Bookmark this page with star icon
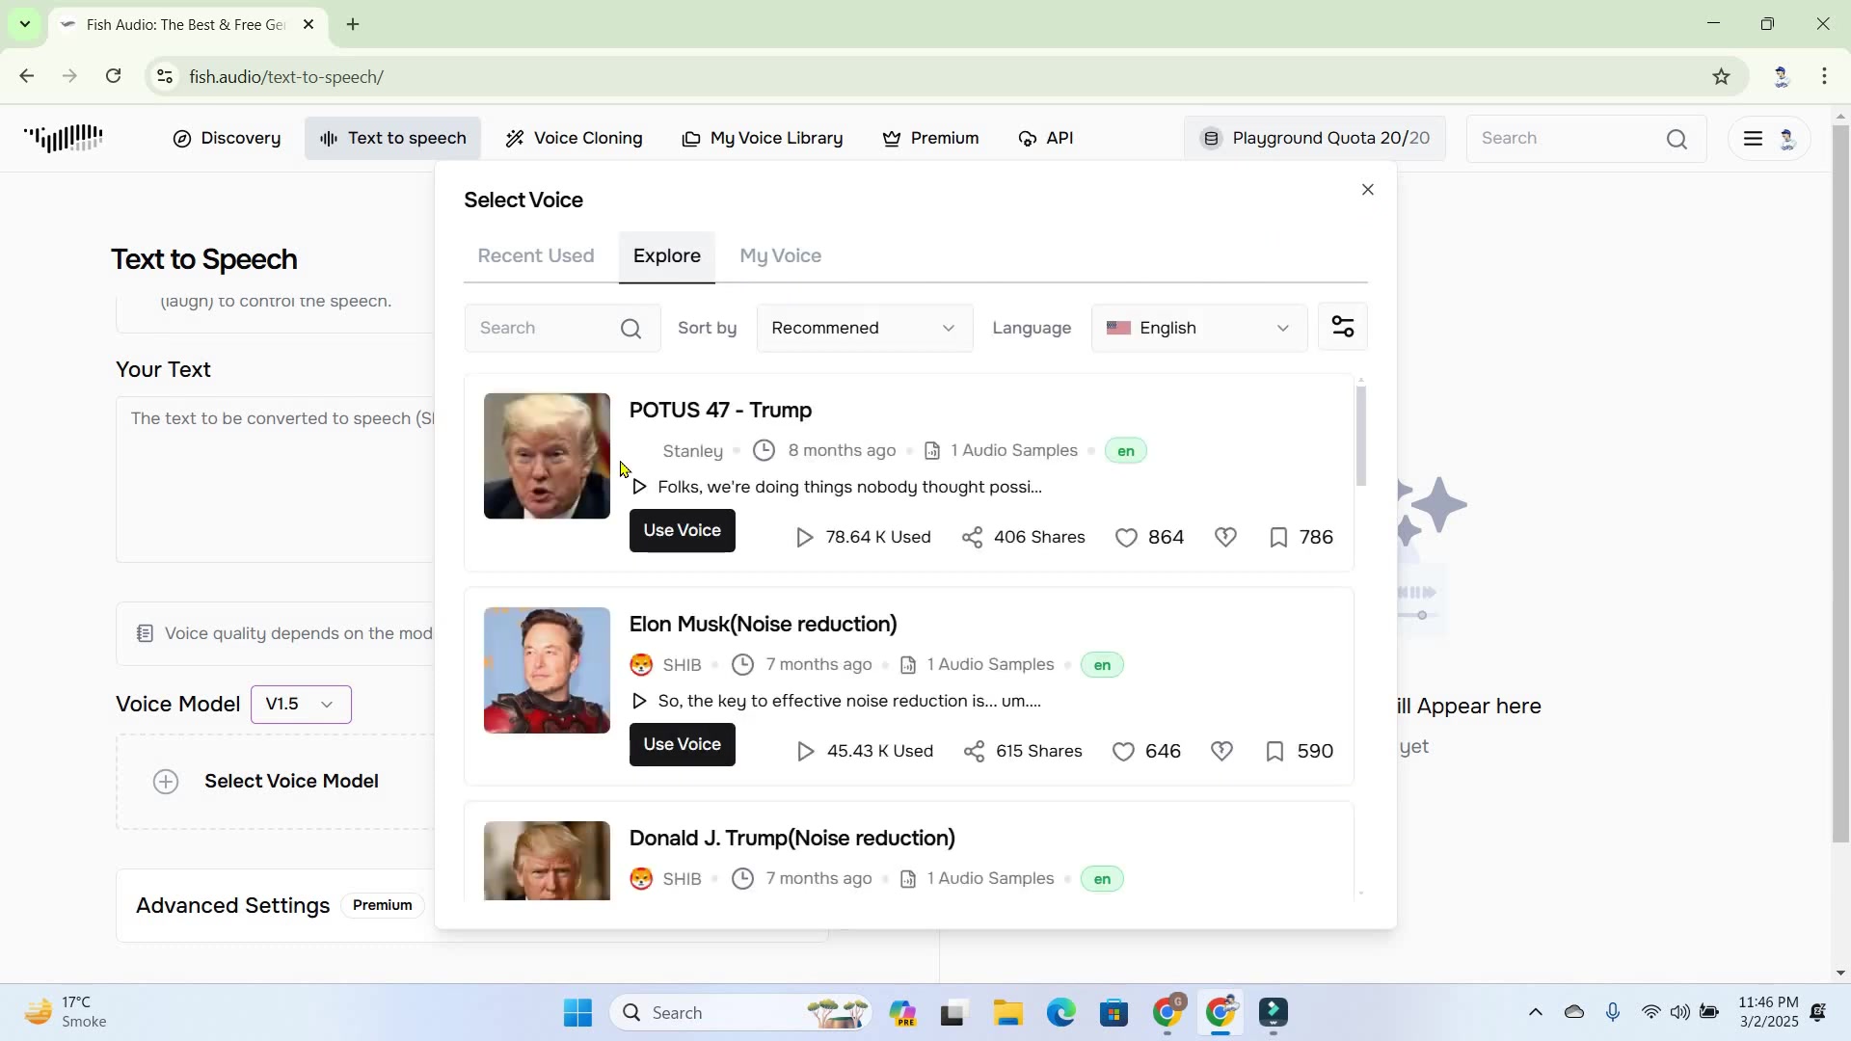 1722,77
